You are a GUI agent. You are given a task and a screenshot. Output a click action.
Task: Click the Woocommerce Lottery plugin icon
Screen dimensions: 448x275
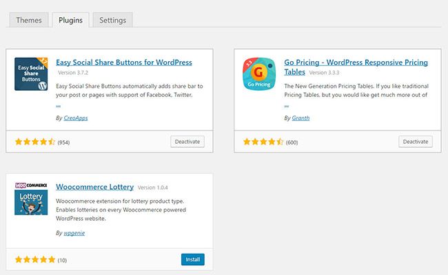click(31, 198)
